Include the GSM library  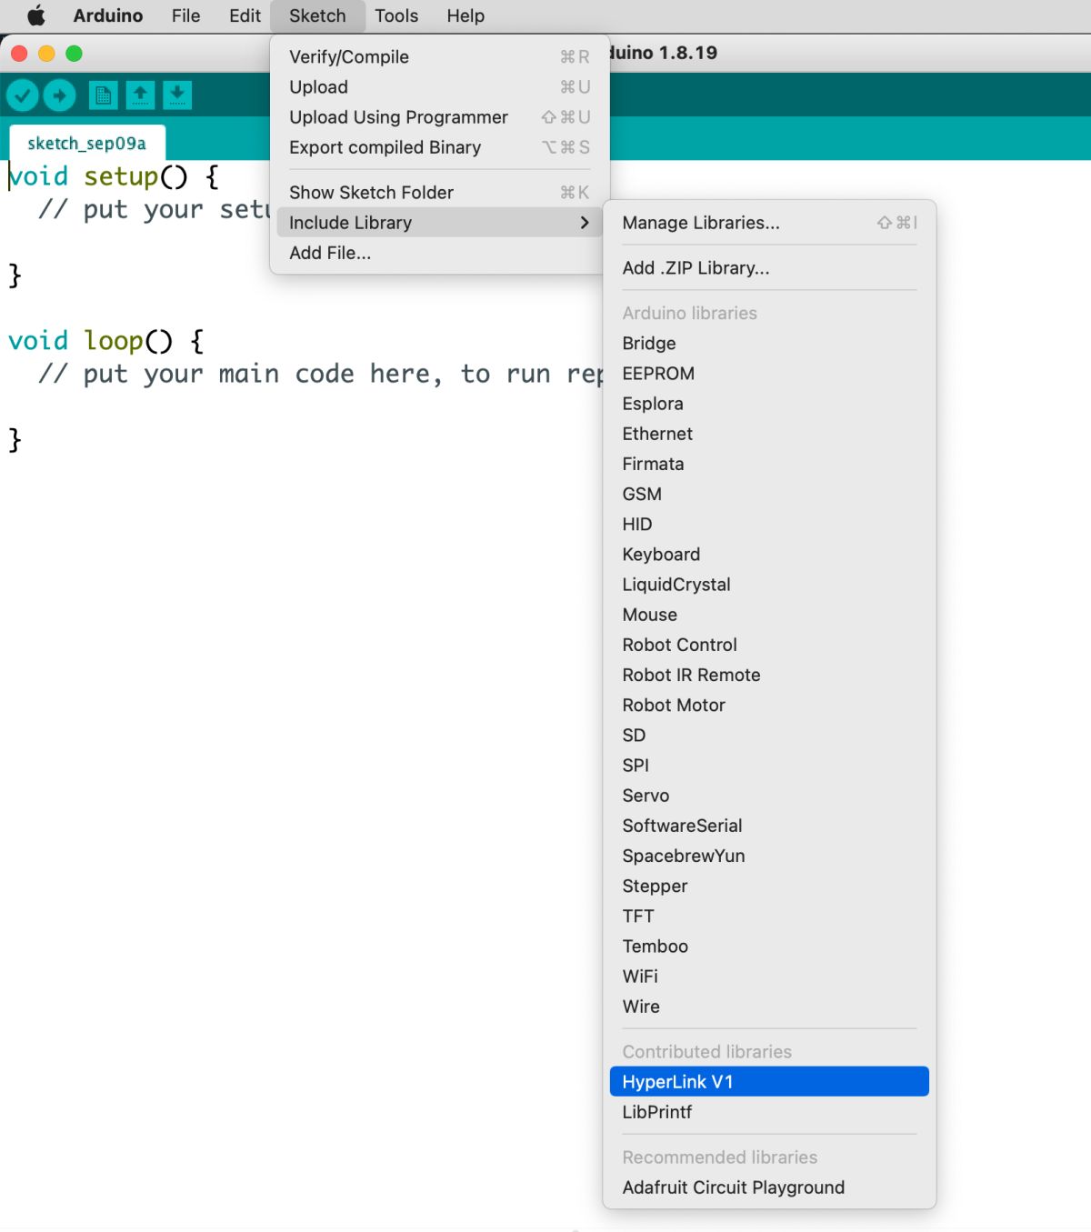point(769,493)
